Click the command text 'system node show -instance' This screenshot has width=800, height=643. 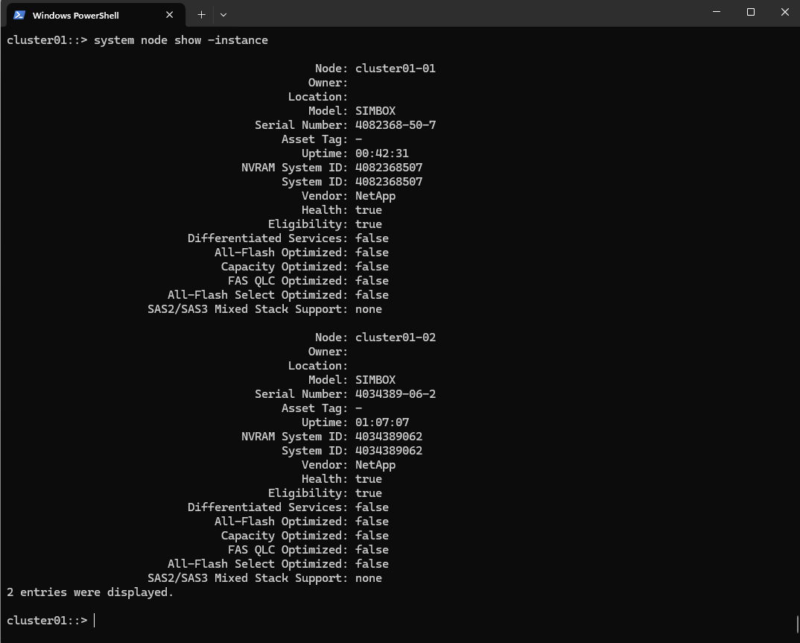[180, 40]
